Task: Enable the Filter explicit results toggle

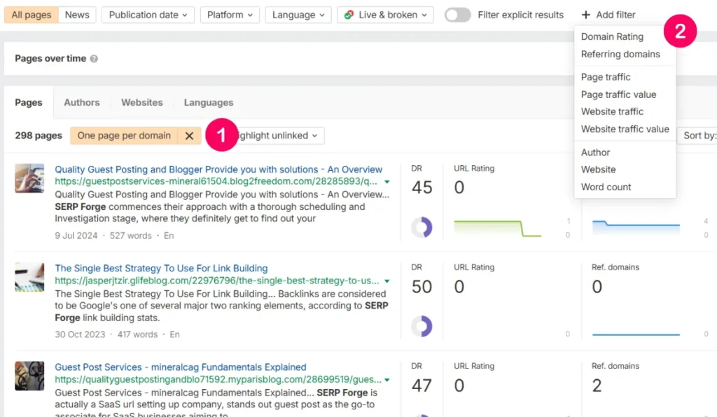Action: [x=457, y=14]
